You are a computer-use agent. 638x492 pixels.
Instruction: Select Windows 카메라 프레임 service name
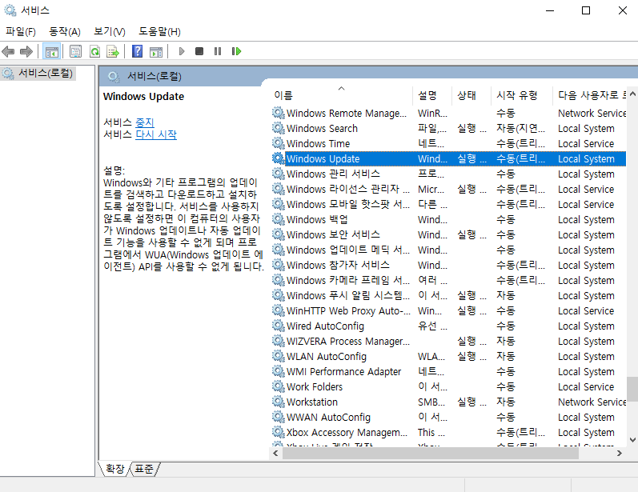pyautogui.click(x=348, y=280)
